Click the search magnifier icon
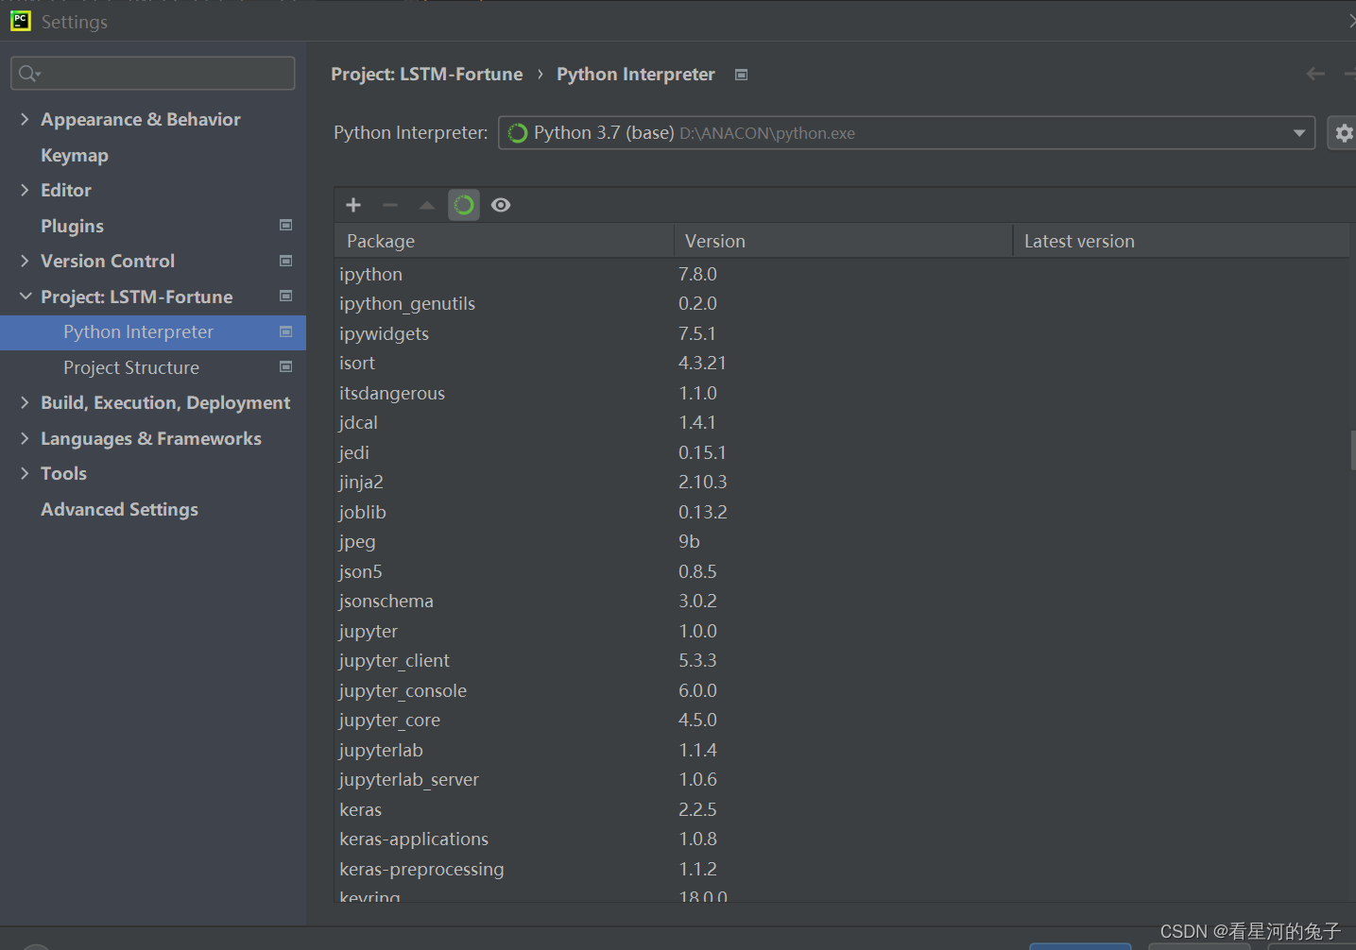The height and width of the screenshot is (950, 1356). [28, 74]
